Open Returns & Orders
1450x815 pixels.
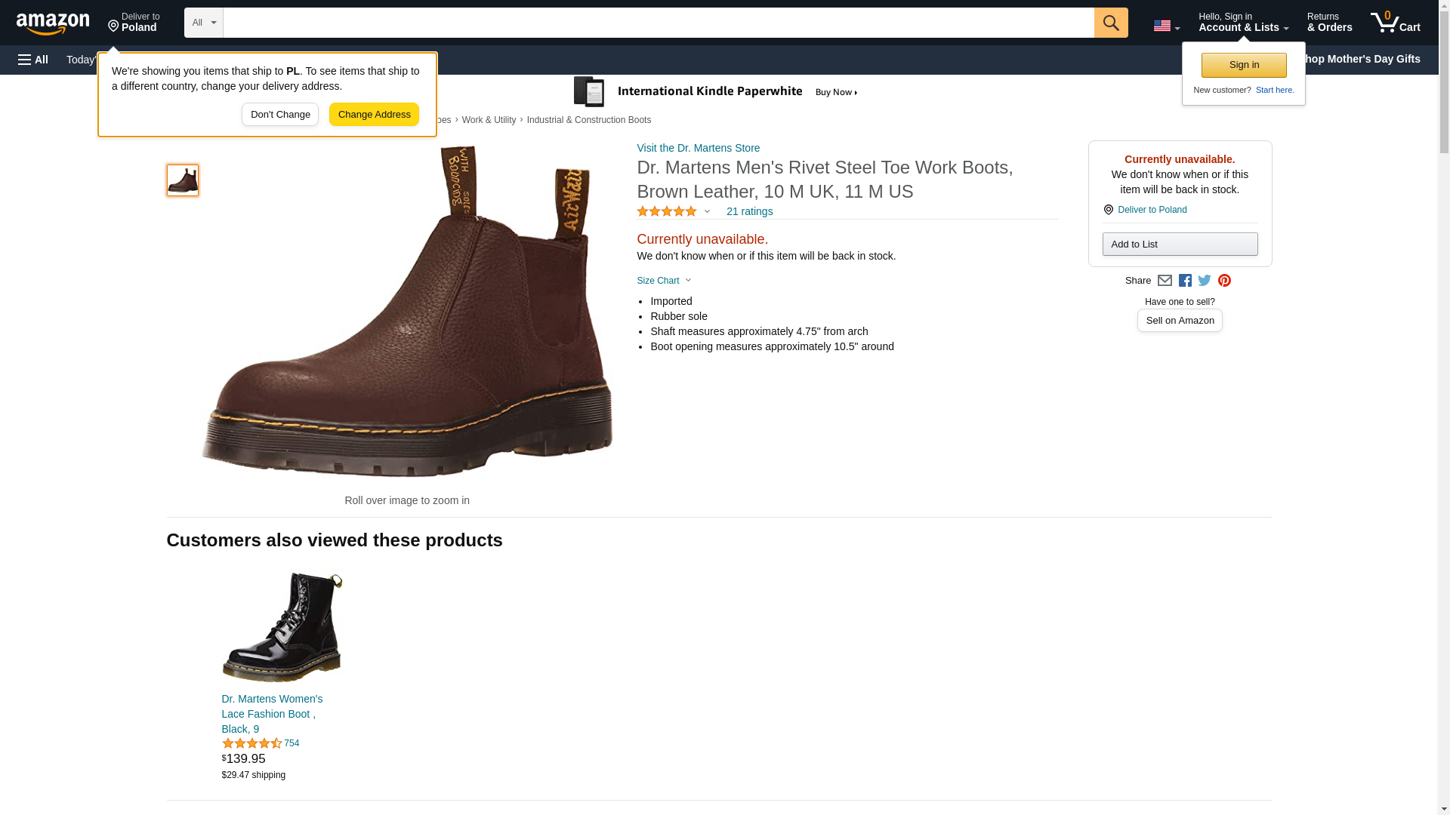coord(1329,23)
